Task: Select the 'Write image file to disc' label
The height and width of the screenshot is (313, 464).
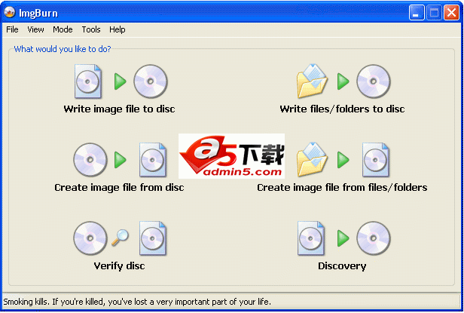Action: tap(119, 109)
